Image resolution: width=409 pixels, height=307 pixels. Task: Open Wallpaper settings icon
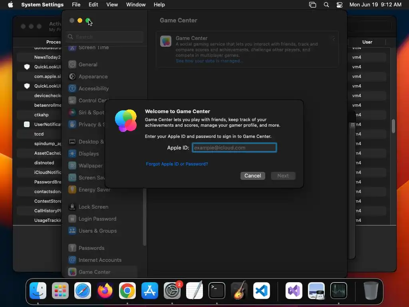click(x=72, y=166)
